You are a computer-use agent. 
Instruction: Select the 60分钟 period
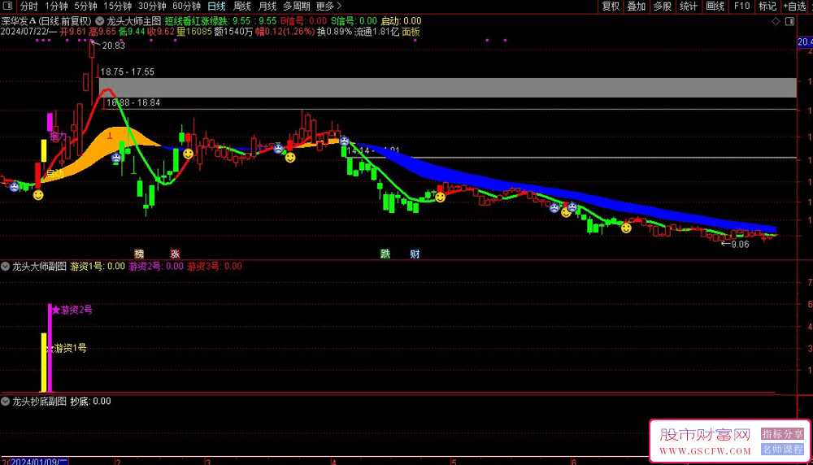tap(186, 7)
